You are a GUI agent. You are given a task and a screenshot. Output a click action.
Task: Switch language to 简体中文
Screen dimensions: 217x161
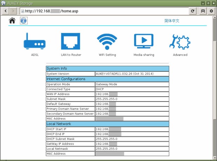click(172, 21)
